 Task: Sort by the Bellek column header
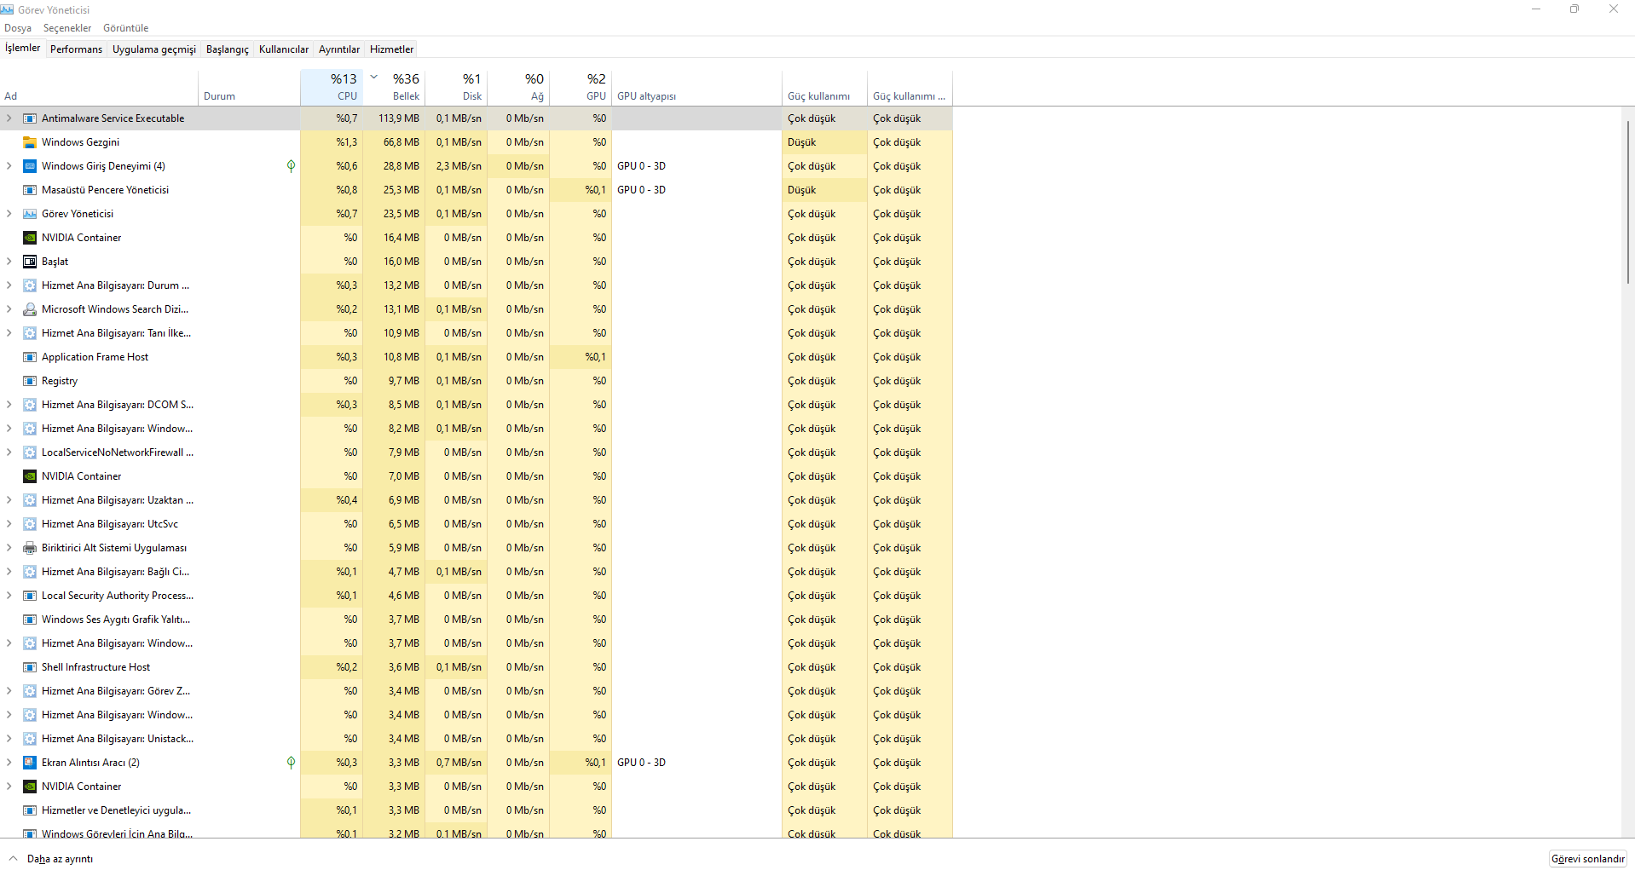[394, 87]
